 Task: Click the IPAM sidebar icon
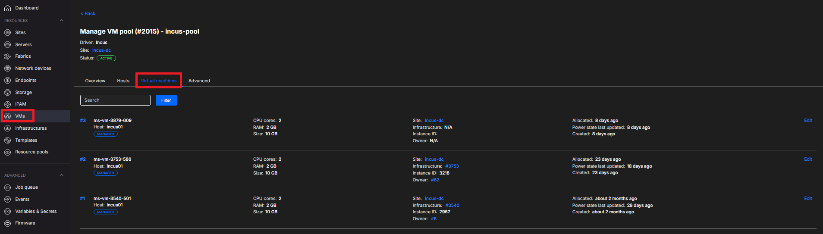point(7,104)
